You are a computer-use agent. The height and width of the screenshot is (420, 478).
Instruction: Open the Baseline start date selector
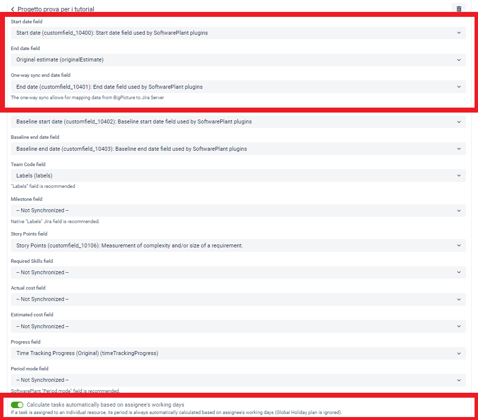(238, 121)
